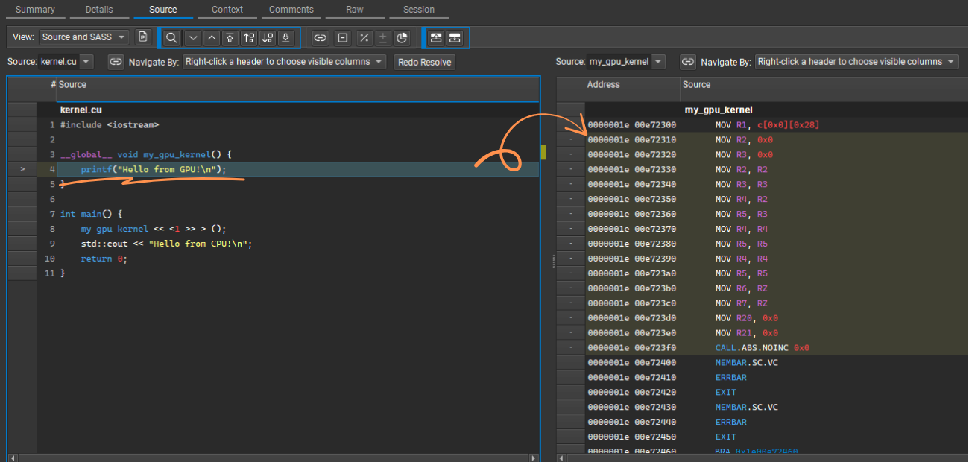
Task: Click the profile document icon beside the View dropdown
Action: (x=143, y=37)
